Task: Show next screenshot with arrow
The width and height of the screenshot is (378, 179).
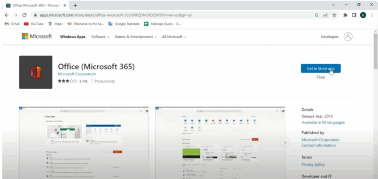Action: pyautogui.click(x=285, y=142)
